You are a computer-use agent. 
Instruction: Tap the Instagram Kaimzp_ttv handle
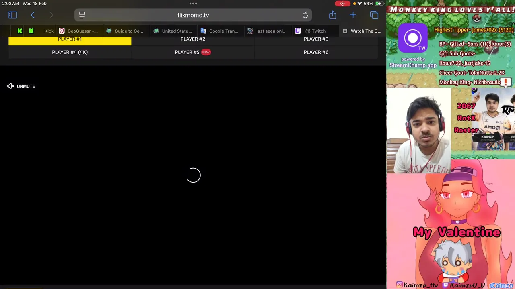(x=417, y=285)
